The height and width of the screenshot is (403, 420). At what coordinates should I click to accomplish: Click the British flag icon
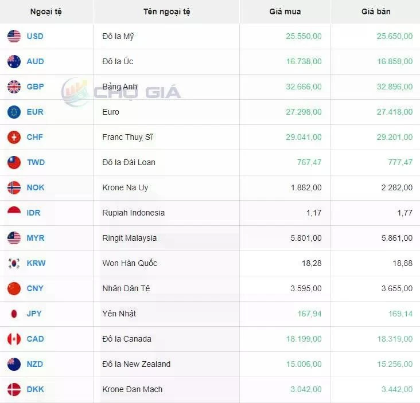pos(14,87)
